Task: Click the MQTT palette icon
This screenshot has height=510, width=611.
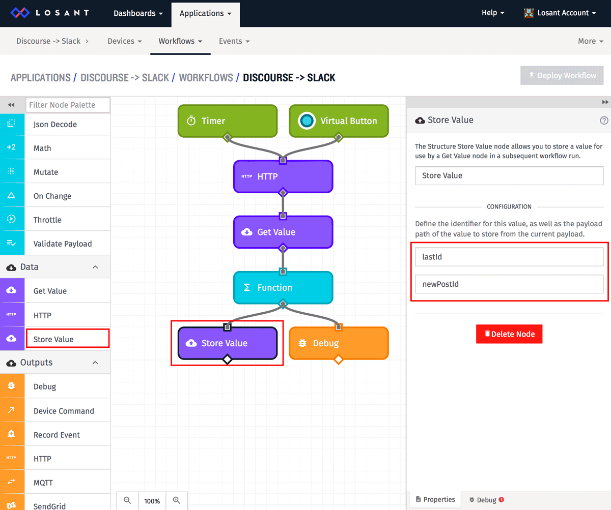Action: point(12,482)
